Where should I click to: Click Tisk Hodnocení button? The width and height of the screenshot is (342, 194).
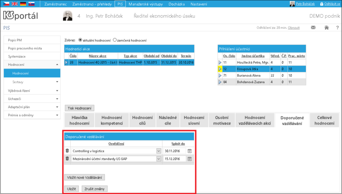(x=79, y=108)
